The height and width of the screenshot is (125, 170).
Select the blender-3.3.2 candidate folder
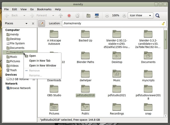point(148,39)
